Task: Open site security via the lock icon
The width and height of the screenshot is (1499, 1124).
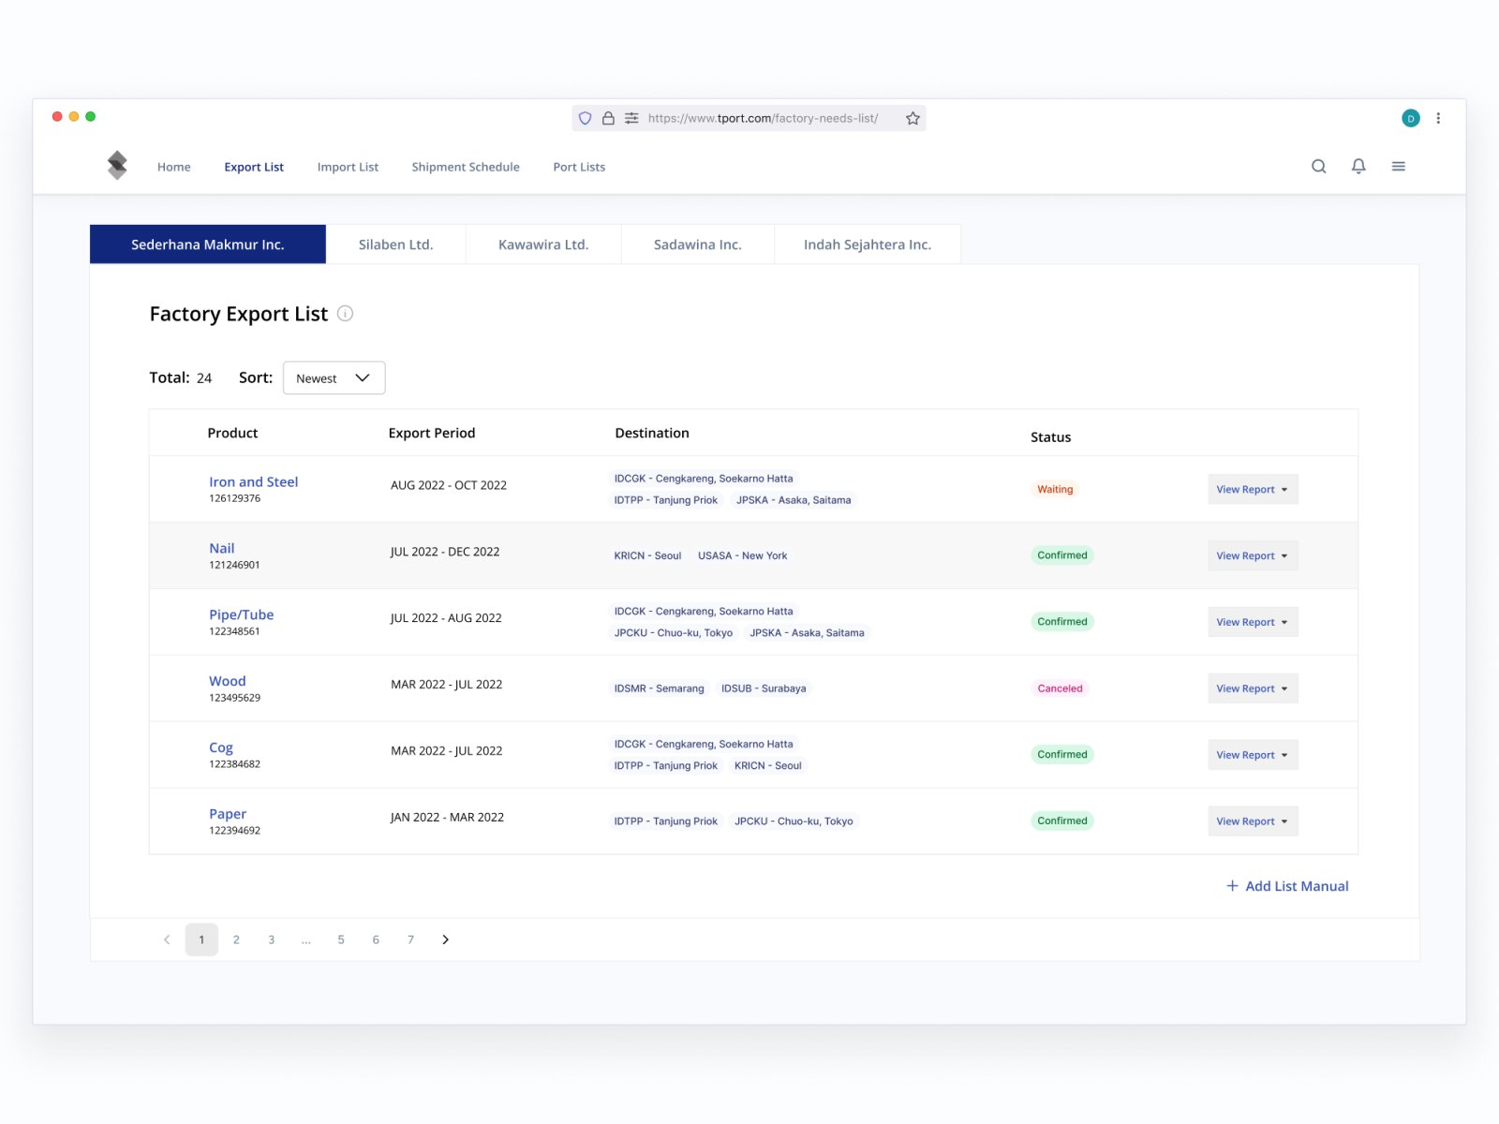Action: click(x=607, y=118)
